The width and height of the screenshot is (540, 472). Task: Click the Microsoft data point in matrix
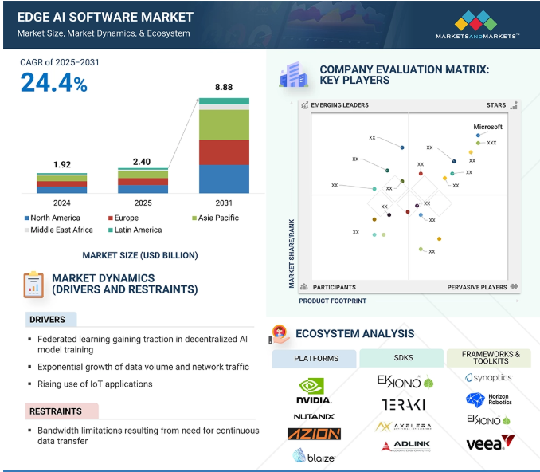pyautogui.click(x=478, y=136)
